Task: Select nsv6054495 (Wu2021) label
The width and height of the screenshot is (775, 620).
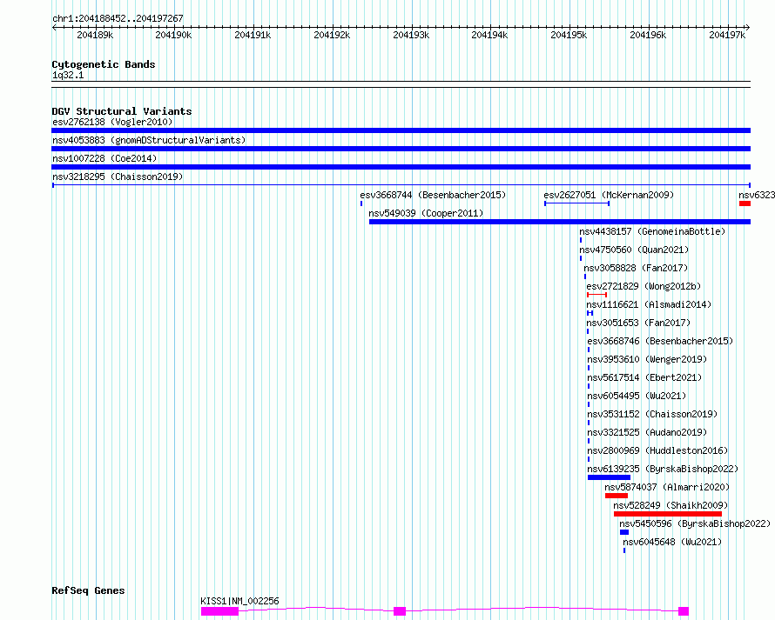Action: coord(637,396)
